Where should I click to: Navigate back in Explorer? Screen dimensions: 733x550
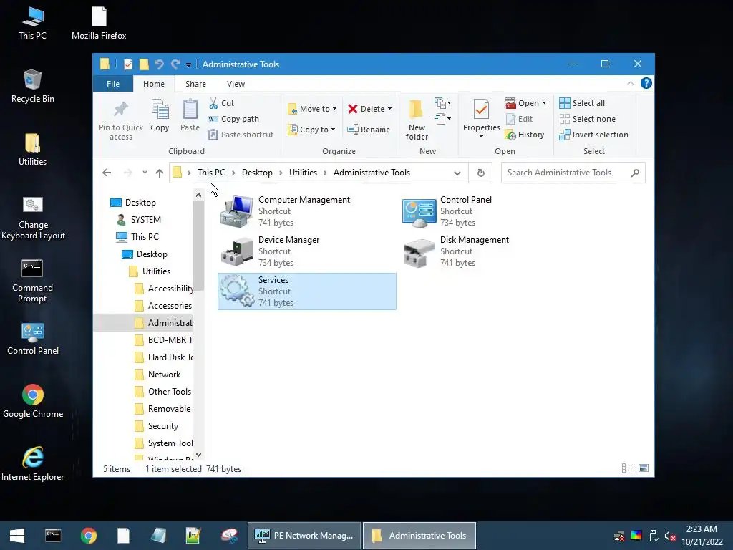pos(107,173)
